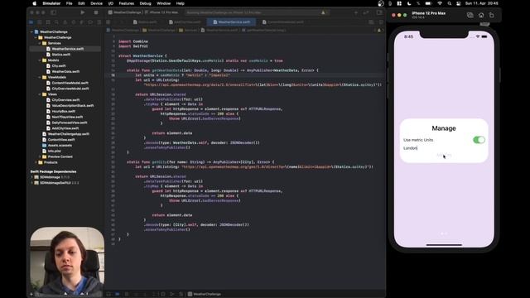This screenshot has width=530, height=298.
Task: Click the Swift Package Dependencies header
Action: pyautogui.click(x=53, y=171)
